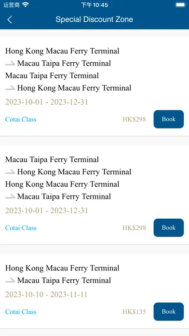Tap the HK$298 price on the Hong Kong-departing round trip
189x336 pixels.
[134, 119]
